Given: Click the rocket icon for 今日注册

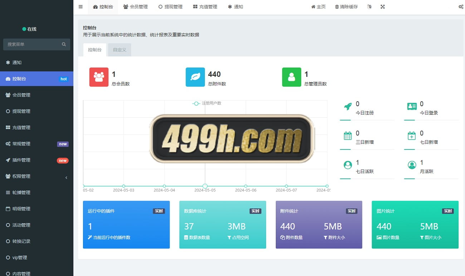Looking at the screenshot, I should coord(348,106).
